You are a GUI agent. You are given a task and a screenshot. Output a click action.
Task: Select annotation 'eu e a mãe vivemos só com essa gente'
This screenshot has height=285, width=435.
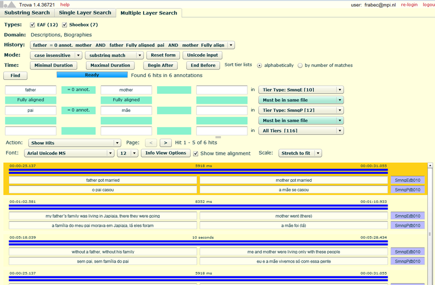click(x=294, y=261)
